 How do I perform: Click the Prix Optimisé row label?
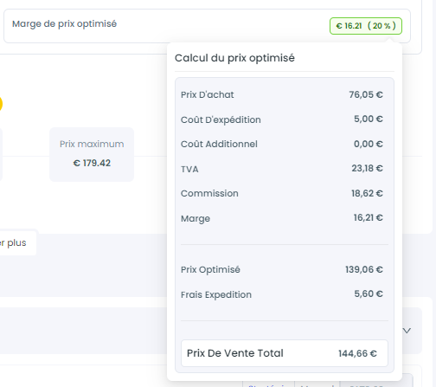tap(210, 269)
